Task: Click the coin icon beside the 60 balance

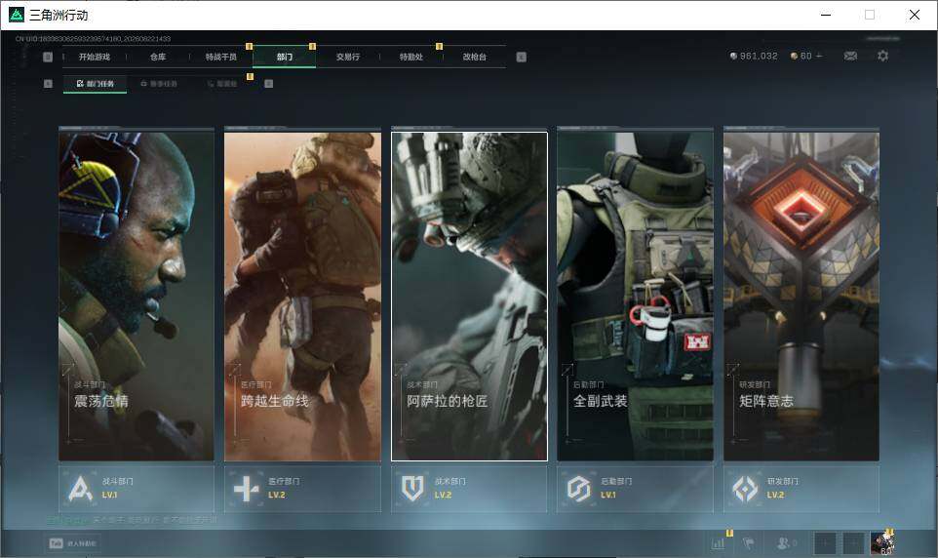Action: (x=794, y=56)
